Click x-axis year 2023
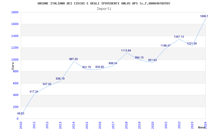The image size is (208, 130). click(x=192, y=125)
